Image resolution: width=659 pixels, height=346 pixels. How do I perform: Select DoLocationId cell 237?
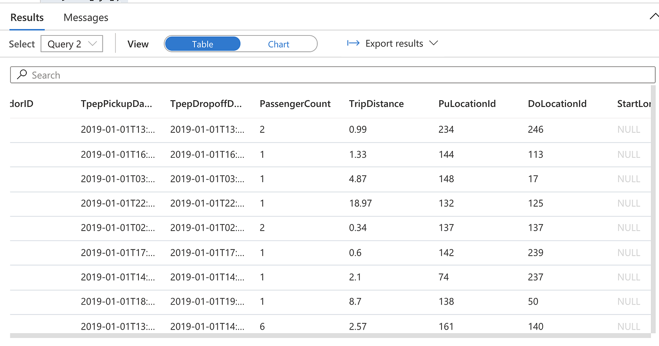click(536, 277)
